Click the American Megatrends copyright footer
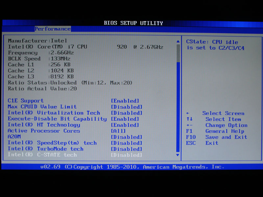Image resolution: width=263 pixels, height=197 pixels. (x=132, y=167)
